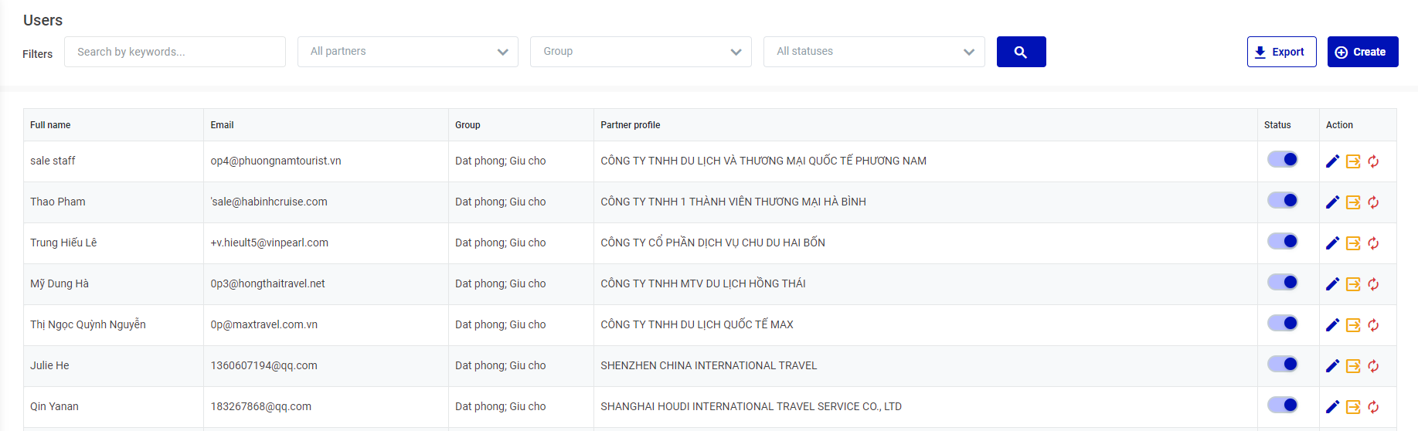Image resolution: width=1418 pixels, height=431 pixels.
Task: Click the red circular arrows icon for sale staff
Action: click(1373, 161)
